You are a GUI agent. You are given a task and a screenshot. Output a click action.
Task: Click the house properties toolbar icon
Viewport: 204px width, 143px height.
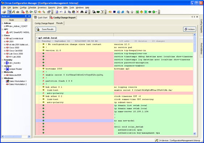49,12
